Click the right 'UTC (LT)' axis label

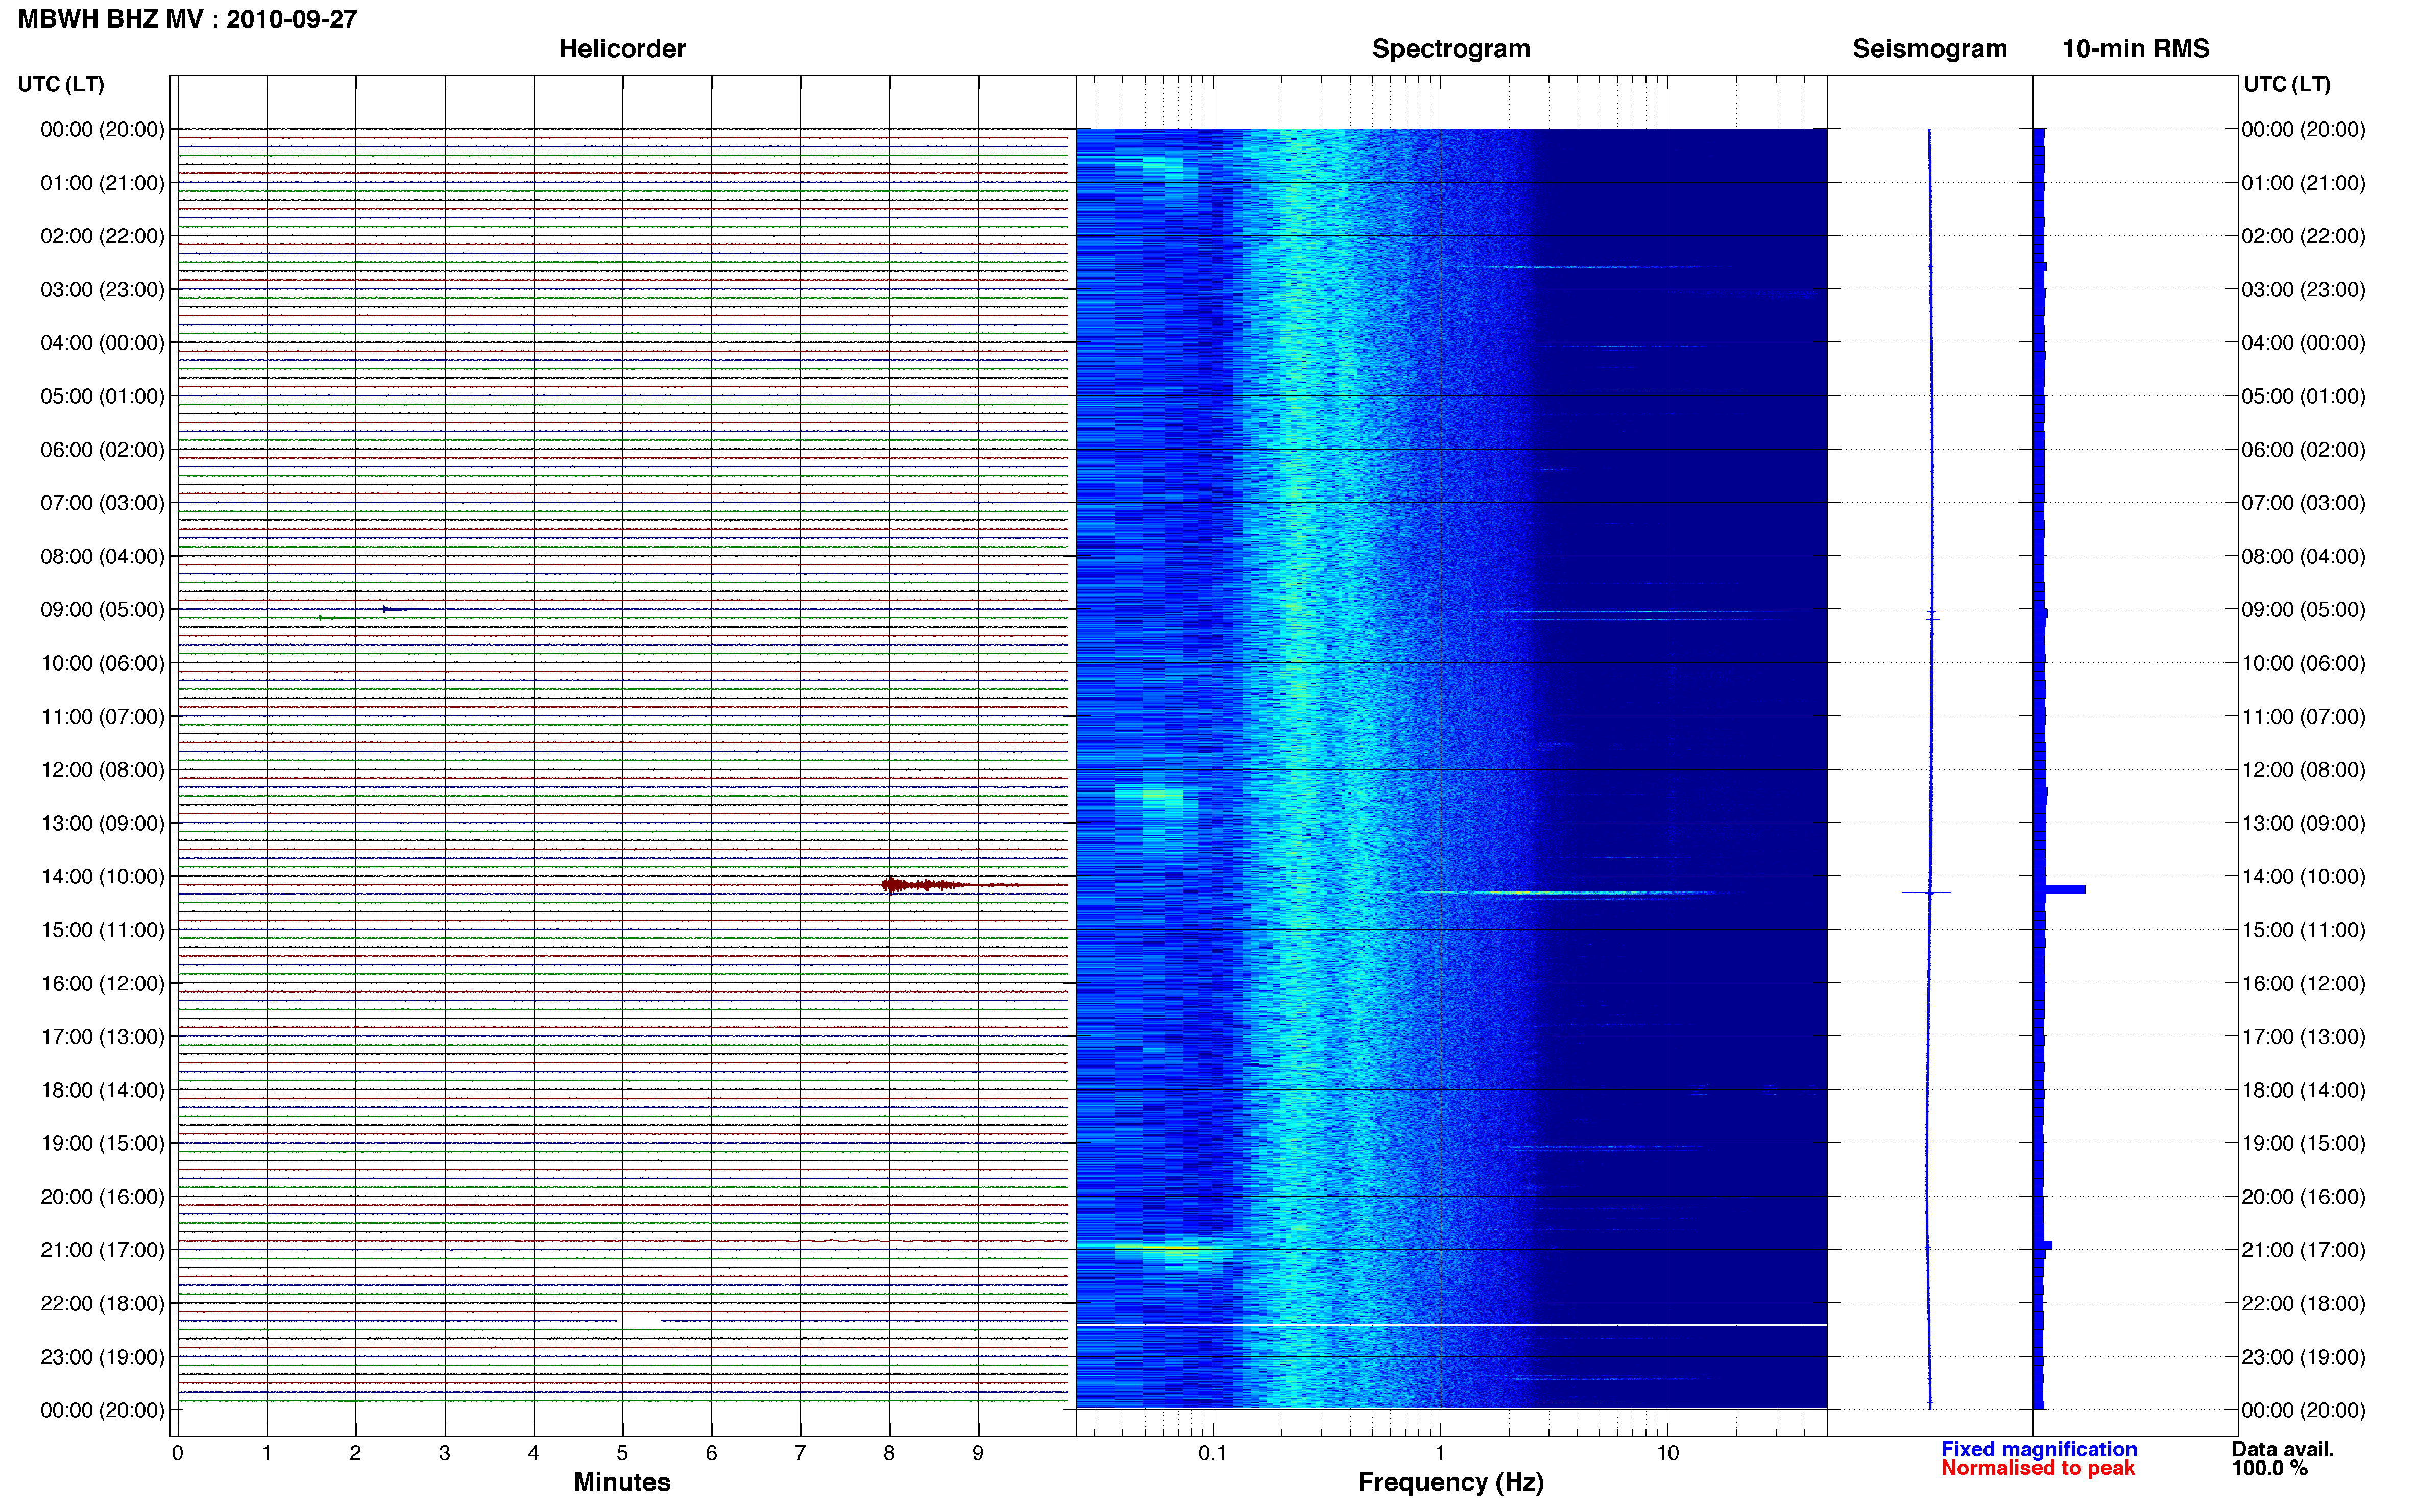[2286, 84]
